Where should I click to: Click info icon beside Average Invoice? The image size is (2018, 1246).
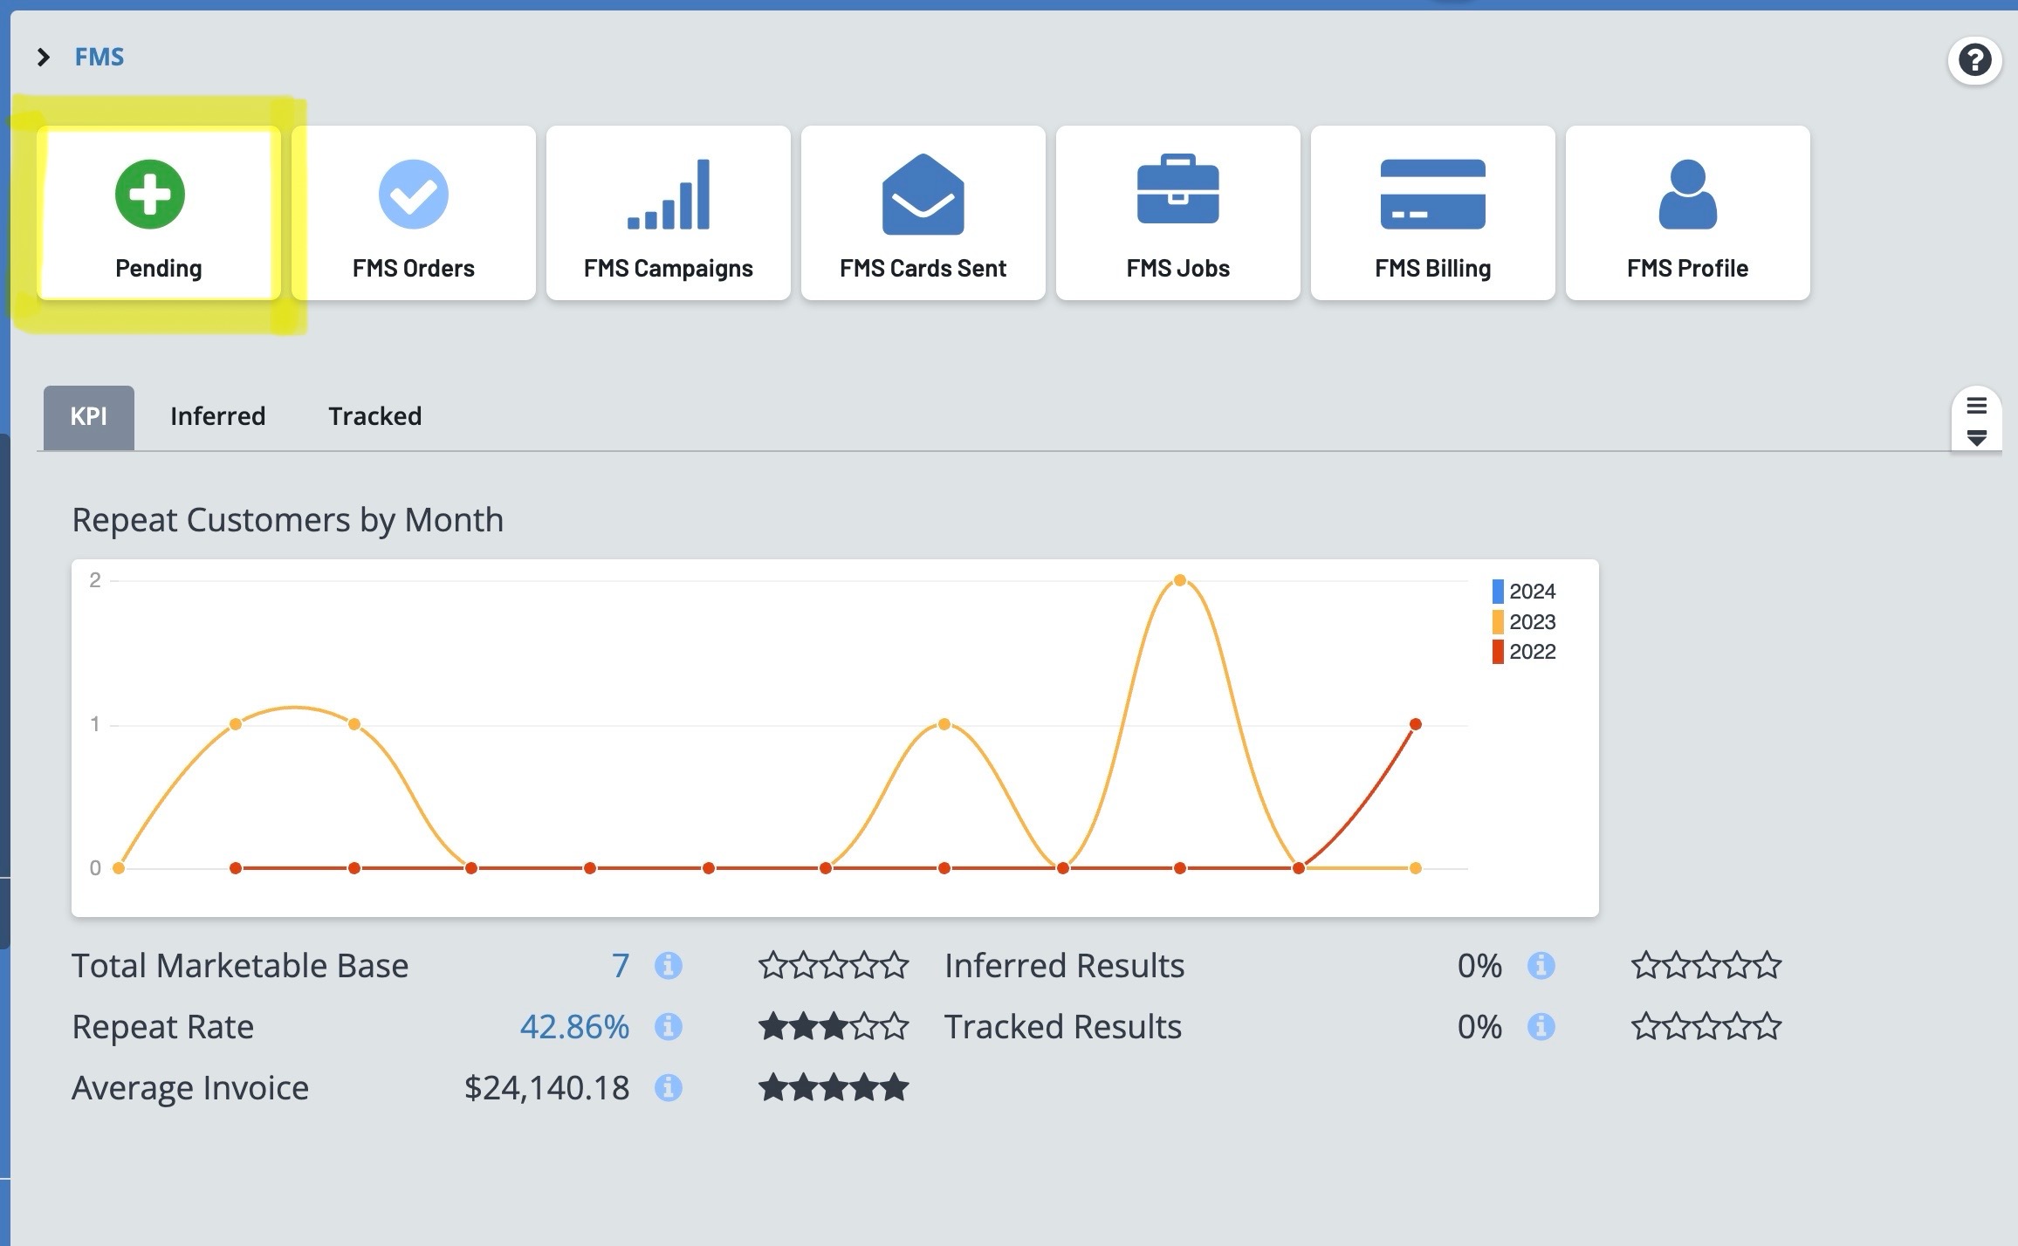point(668,1088)
